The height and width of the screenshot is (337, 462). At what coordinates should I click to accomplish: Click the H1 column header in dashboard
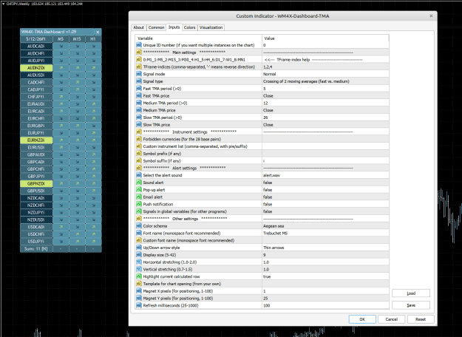(93, 39)
